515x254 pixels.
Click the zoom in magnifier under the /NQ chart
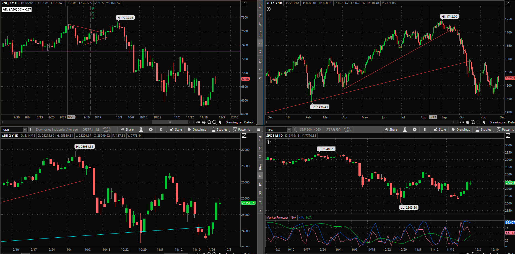pos(209,122)
